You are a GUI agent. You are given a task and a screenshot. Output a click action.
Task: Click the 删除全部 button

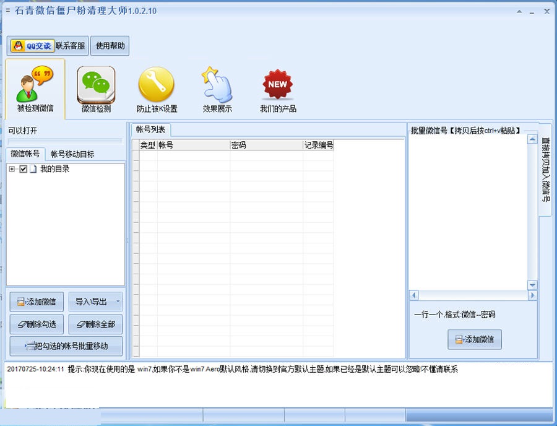[x=95, y=324]
